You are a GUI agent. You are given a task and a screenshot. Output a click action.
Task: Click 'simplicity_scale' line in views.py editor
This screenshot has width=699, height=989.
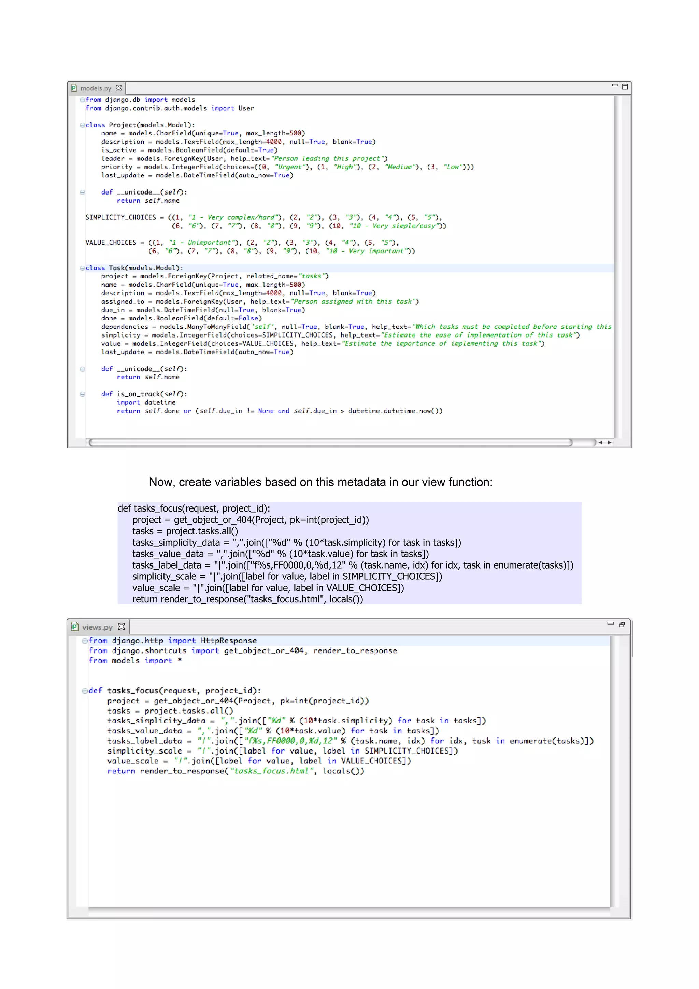[x=283, y=751]
